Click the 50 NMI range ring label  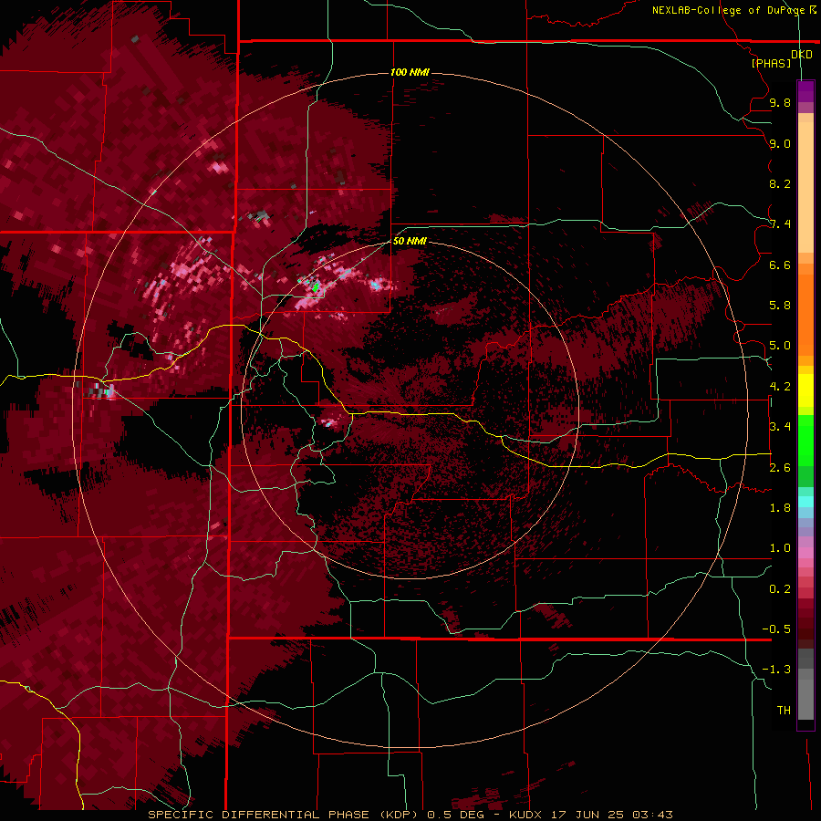[410, 241]
